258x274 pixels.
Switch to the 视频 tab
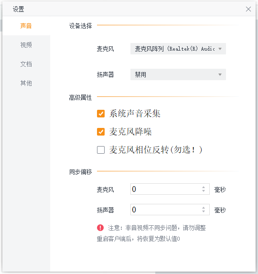26,45
